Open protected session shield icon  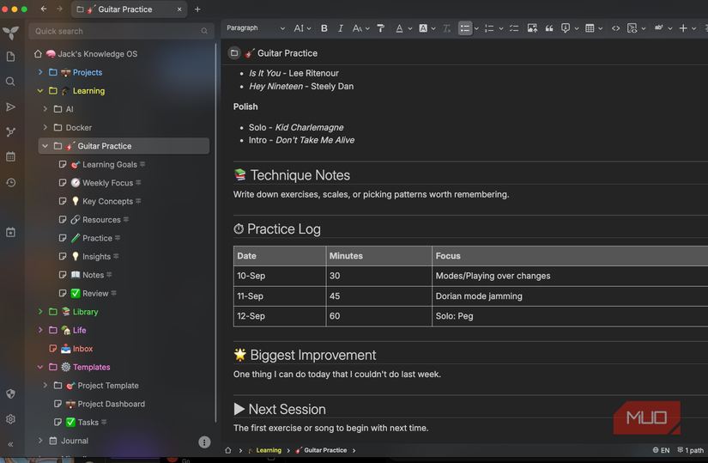10,393
